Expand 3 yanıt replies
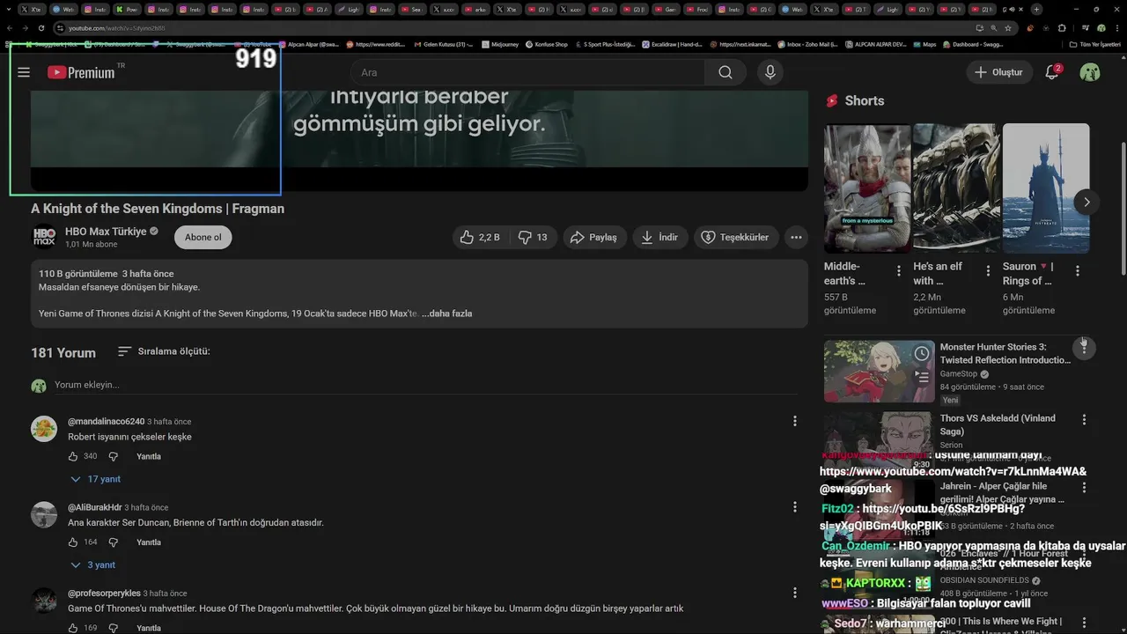1127x634 pixels. coord(93,564)
